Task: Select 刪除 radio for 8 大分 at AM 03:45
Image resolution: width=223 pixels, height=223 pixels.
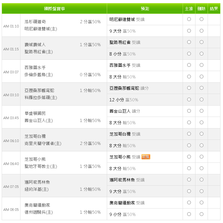Action: (201, 122)
